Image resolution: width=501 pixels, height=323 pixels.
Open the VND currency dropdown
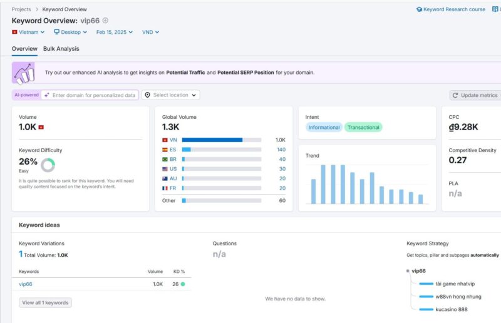150,32
